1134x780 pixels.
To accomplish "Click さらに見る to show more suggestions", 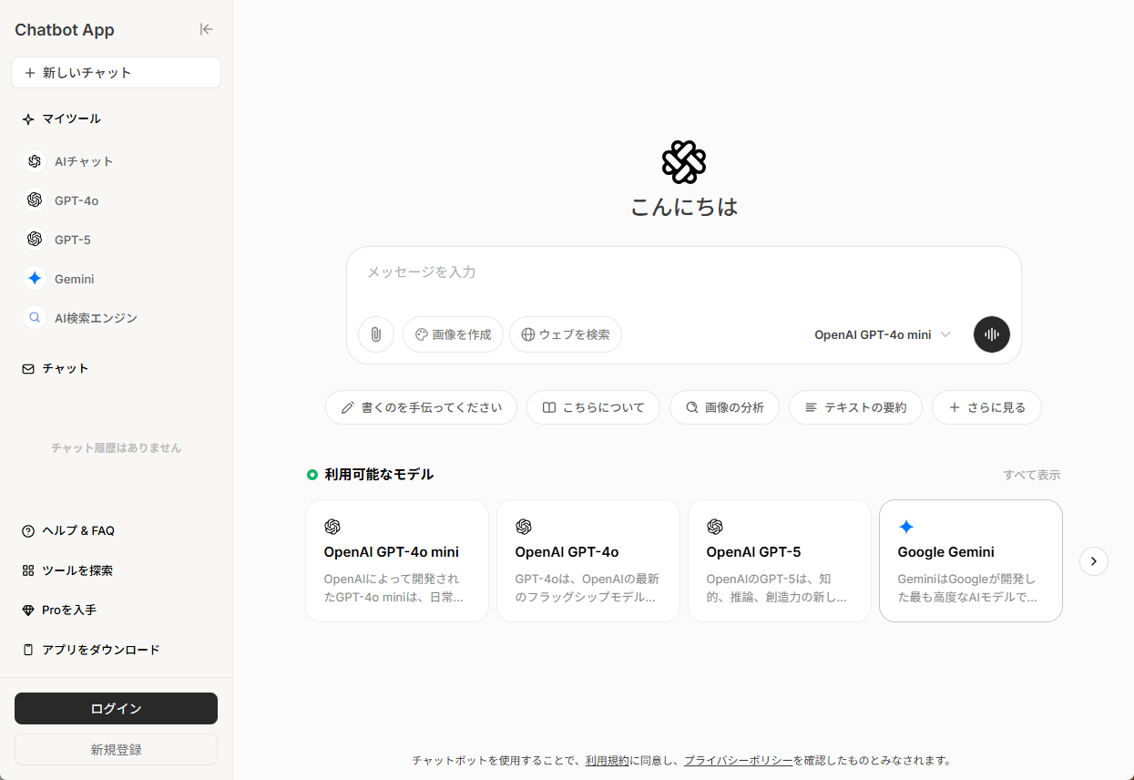I will tap(986, 407).
